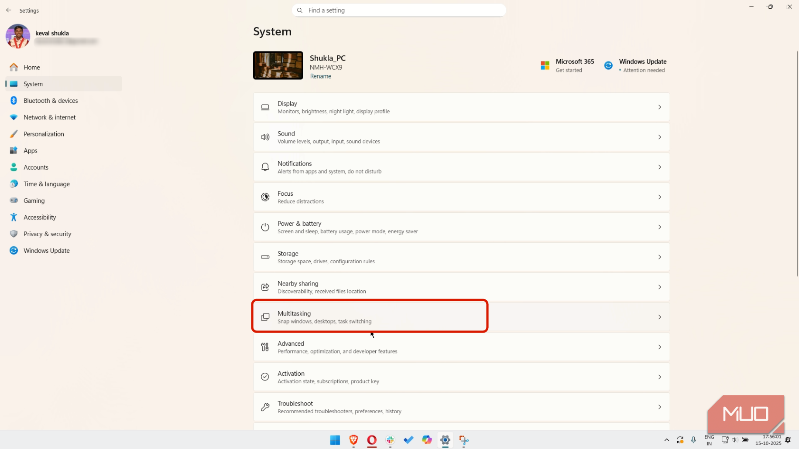799x449 pixels.
Task: Click the Activation checkmark icon
Action: pyautogui.click(x=265, y=377)
